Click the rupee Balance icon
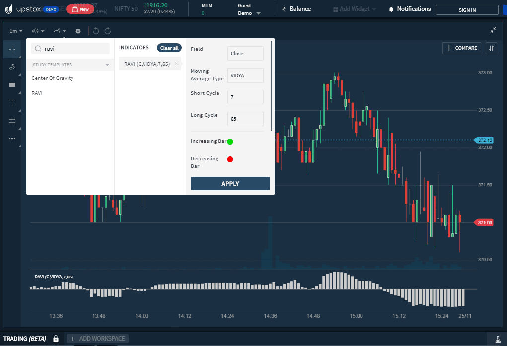 284,9
